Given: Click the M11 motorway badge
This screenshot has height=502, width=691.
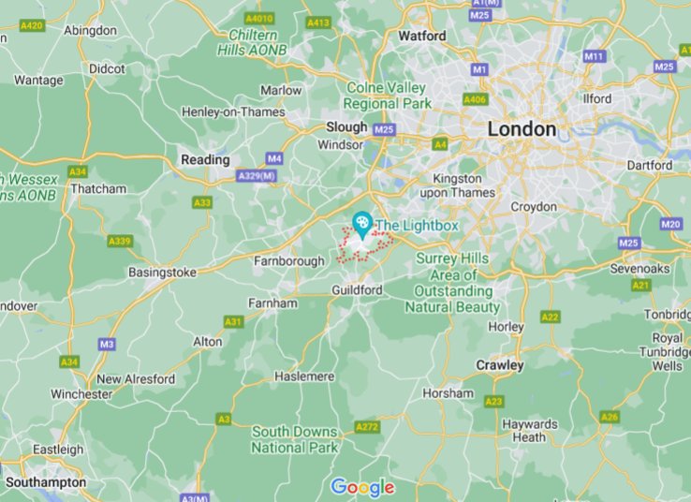Looking at the screenshot, I should [x=595, y=56].
